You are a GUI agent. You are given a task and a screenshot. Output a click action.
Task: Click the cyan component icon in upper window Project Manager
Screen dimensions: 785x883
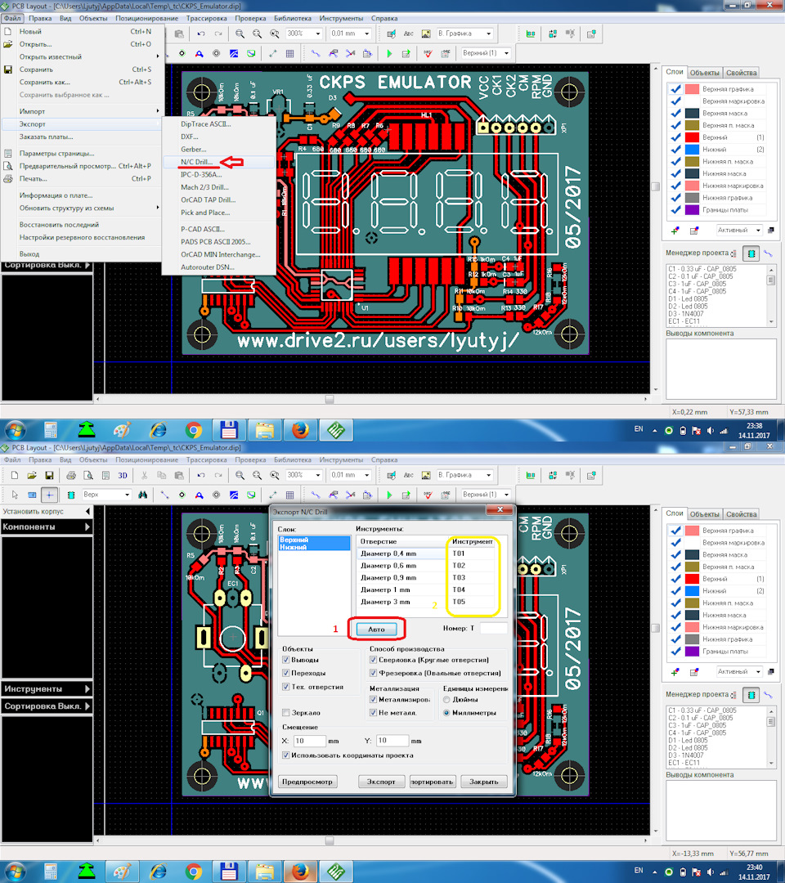point(751,254)
